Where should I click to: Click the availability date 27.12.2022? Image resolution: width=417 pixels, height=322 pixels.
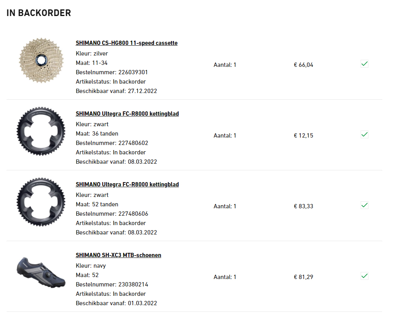(142, 91)
